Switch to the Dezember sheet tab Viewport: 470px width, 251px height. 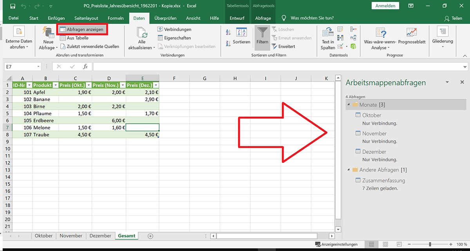pyautogui.click(x=101, y=236)
